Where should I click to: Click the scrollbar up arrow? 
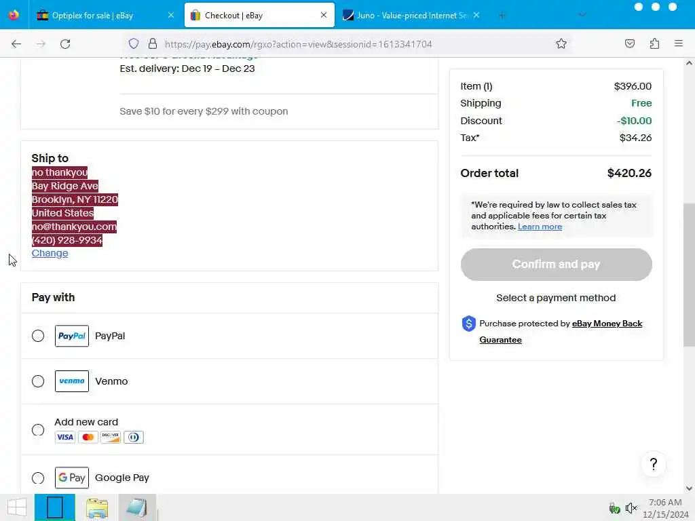[689, 63]
